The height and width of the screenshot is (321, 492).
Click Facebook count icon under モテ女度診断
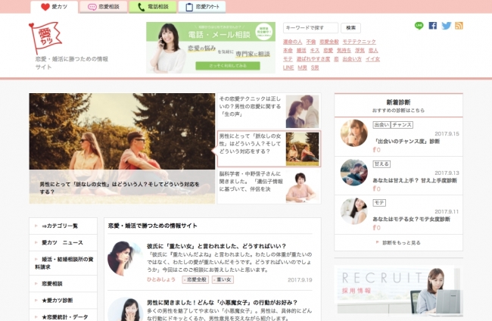click(x=376, y=227)
